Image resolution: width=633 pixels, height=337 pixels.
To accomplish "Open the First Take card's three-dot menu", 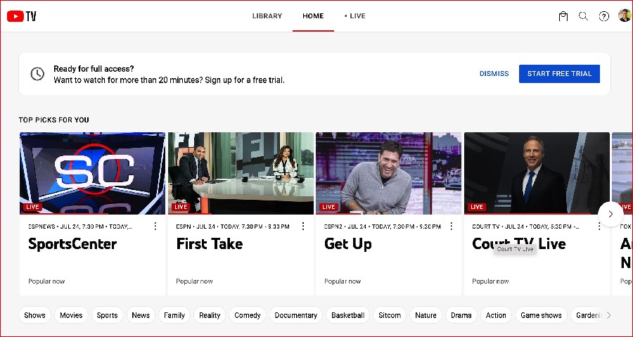I will click(303, 226).
